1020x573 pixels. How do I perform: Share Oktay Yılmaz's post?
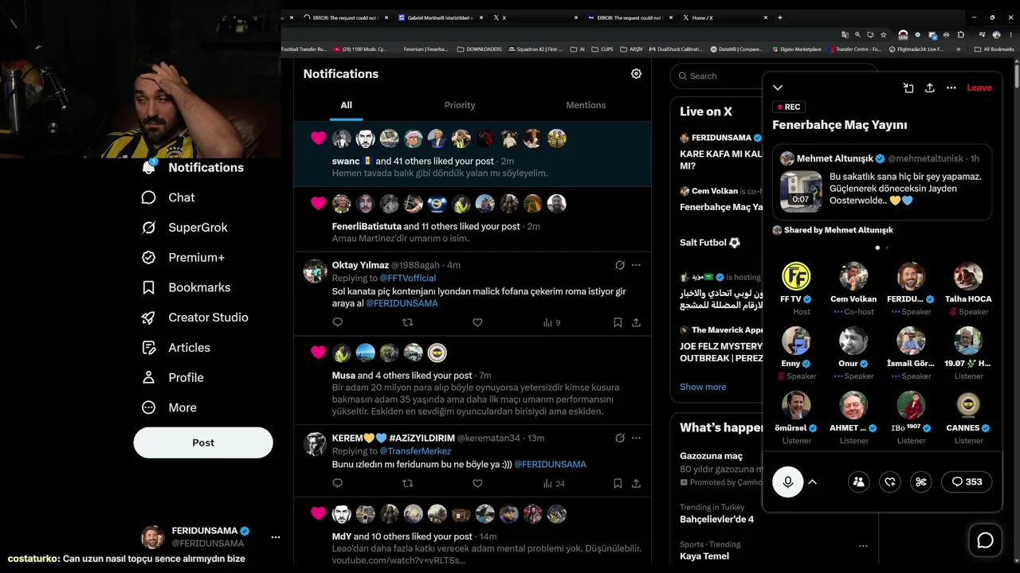tap(636, 322)
